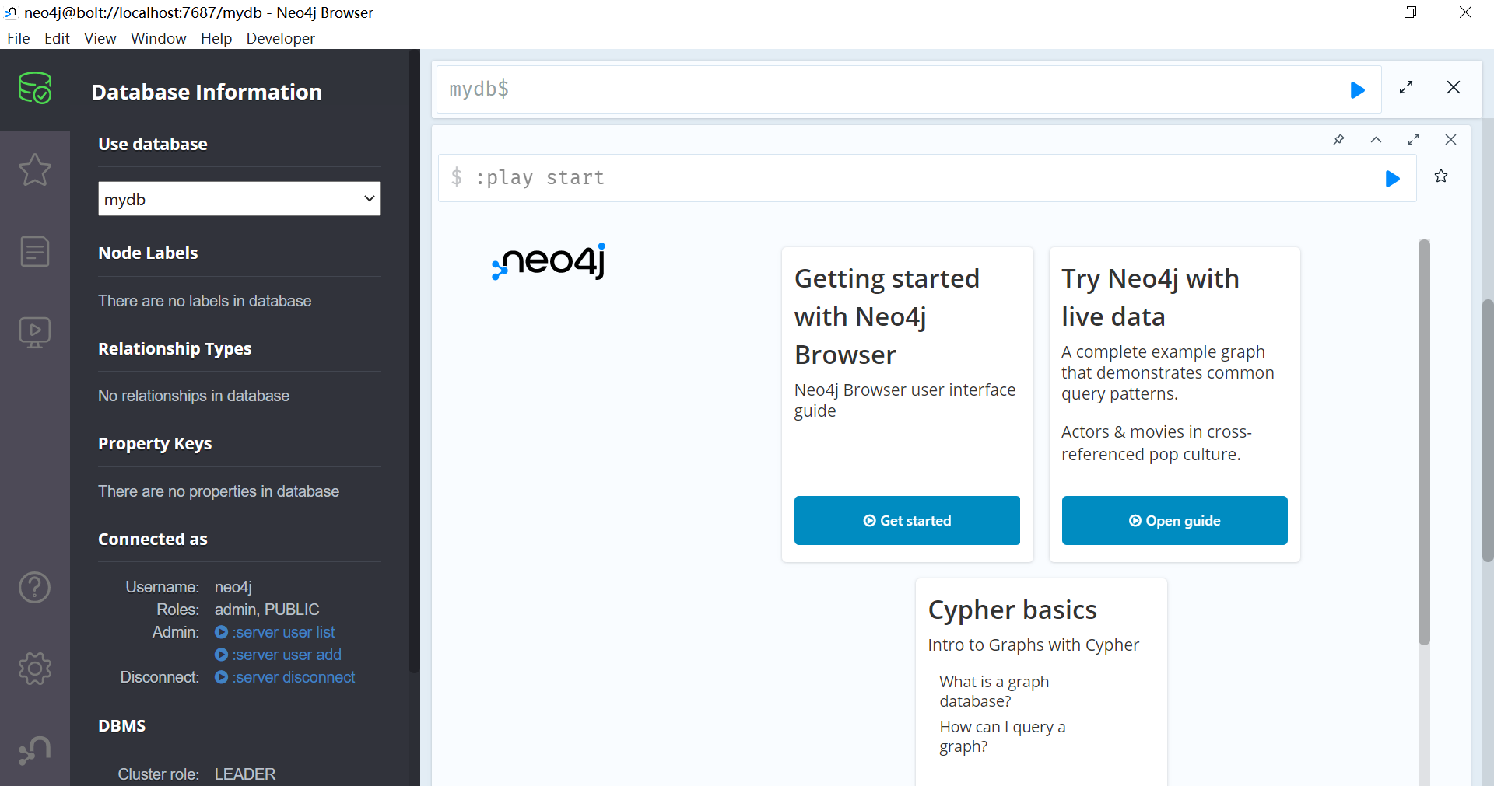Pin the :play start result frame
The width and height of the screenshot is (1494, 786).
[1338, 140]
